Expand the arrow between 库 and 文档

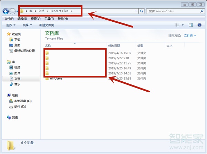tap(36, 11)
